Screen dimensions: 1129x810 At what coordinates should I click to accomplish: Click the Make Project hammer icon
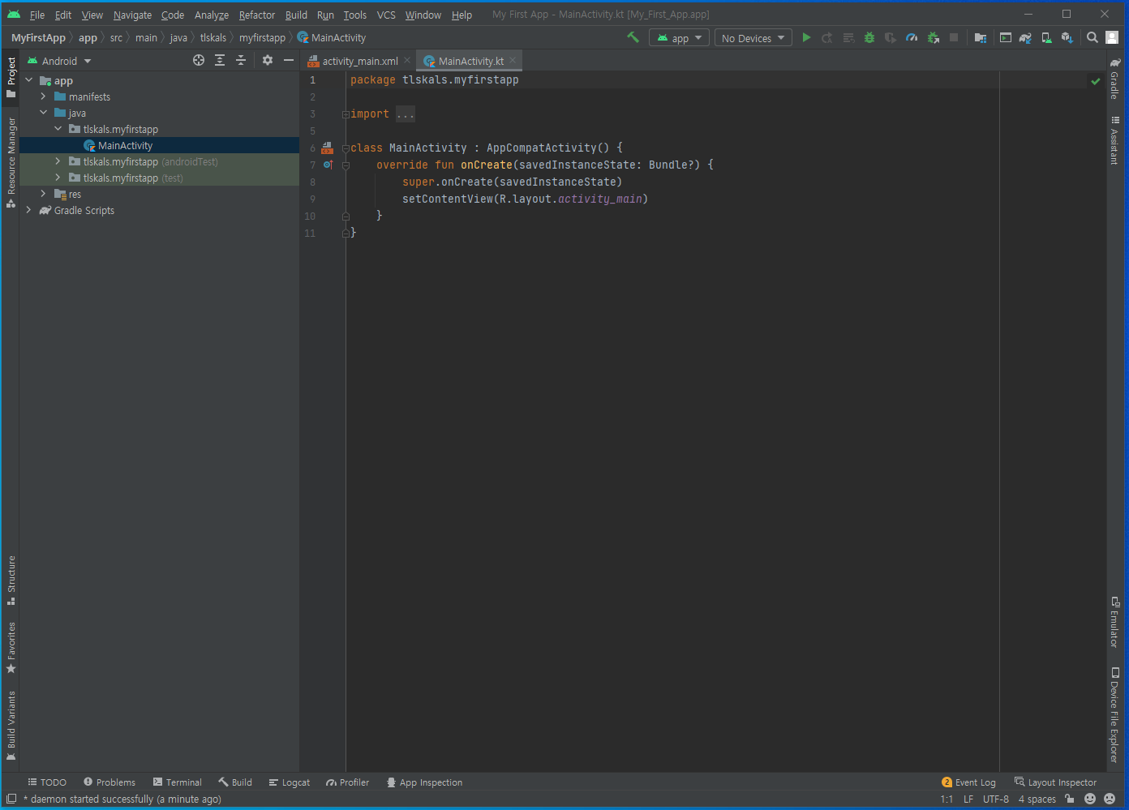coord(633,37)
